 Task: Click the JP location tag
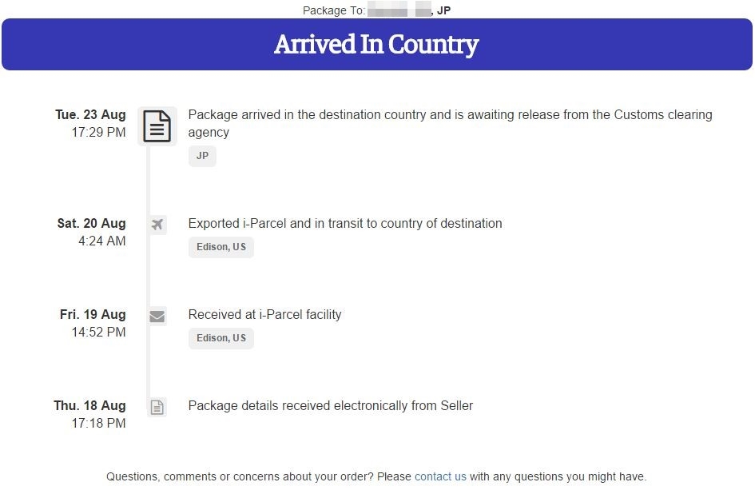click(202, 156)
